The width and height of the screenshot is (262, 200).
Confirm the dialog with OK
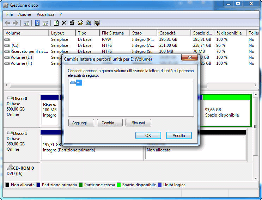148,135
